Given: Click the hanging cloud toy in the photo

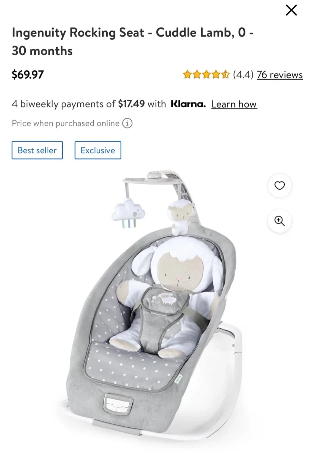Looking at the screenshot, I should click(x=128, y=213).
